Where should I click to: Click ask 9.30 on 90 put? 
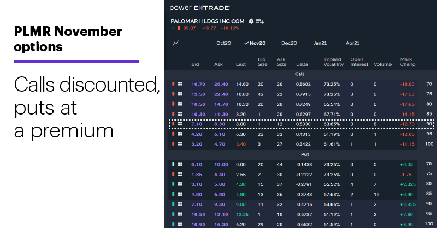click(220, 205)
